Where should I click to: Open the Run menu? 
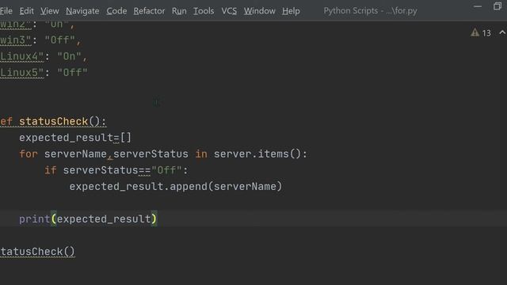[179, 11]
